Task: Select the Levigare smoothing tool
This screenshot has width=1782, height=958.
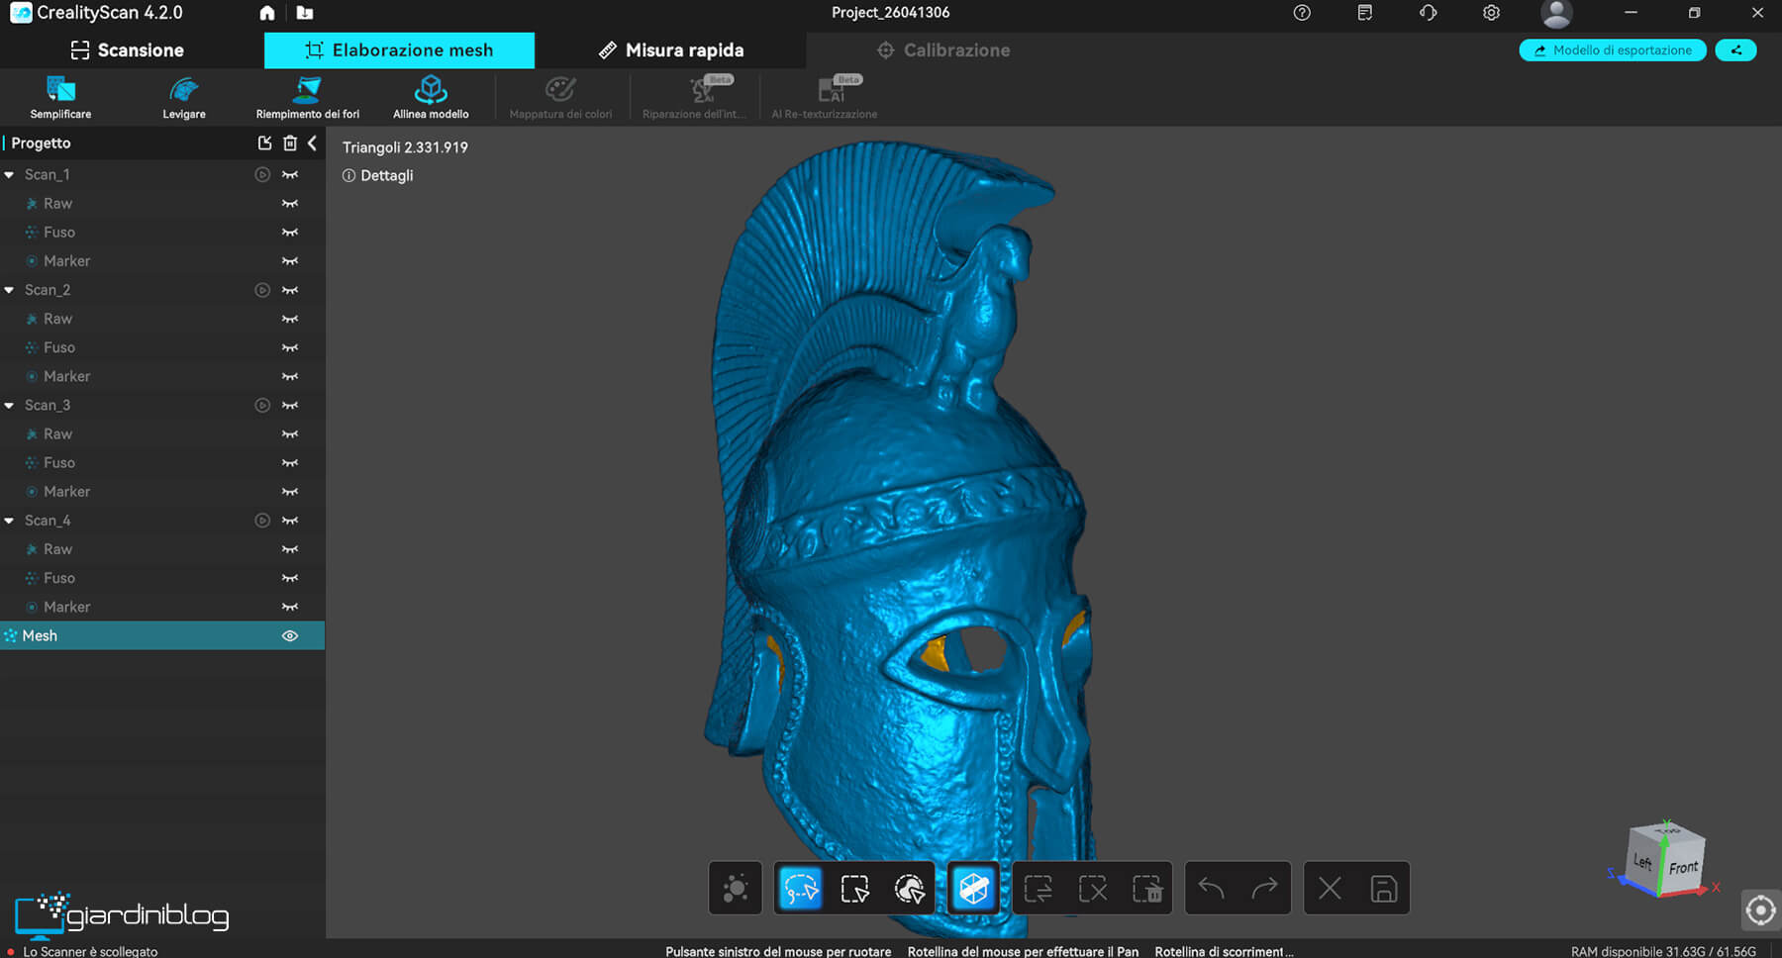Action: (184, 97)
